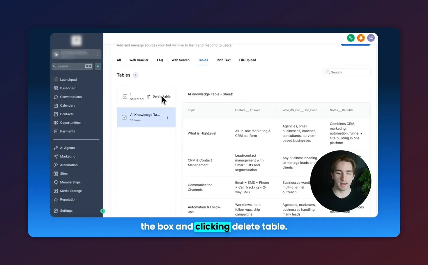Toggle the select-all tables checkbox

pos(125,97)
